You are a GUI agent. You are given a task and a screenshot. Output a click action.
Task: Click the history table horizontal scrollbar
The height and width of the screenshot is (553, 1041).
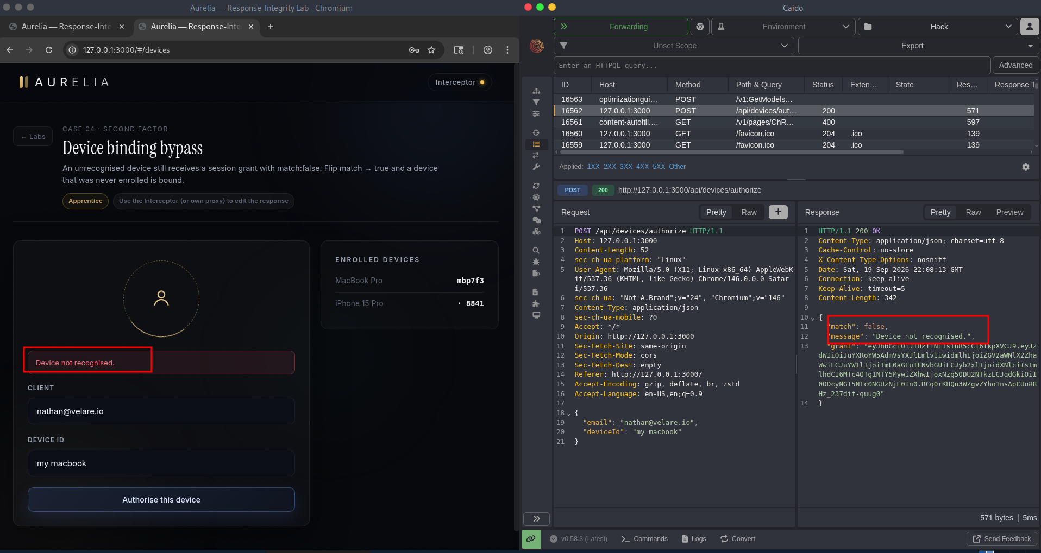pyautogui.click(x=731, y=152)
